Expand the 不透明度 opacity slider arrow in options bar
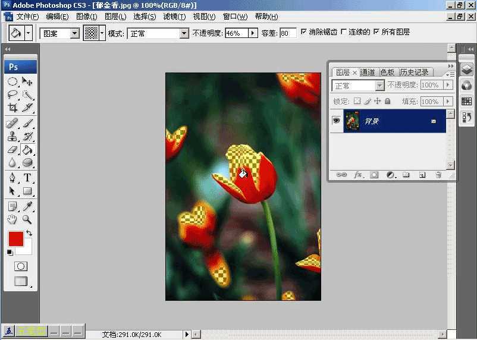 coord(253,34)
